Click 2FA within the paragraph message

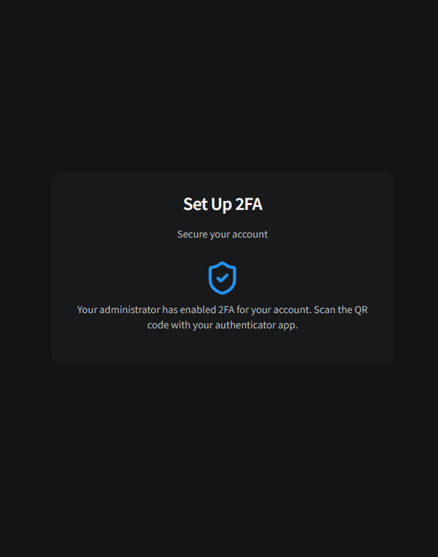pyautogui.click(x=226, y=310)
